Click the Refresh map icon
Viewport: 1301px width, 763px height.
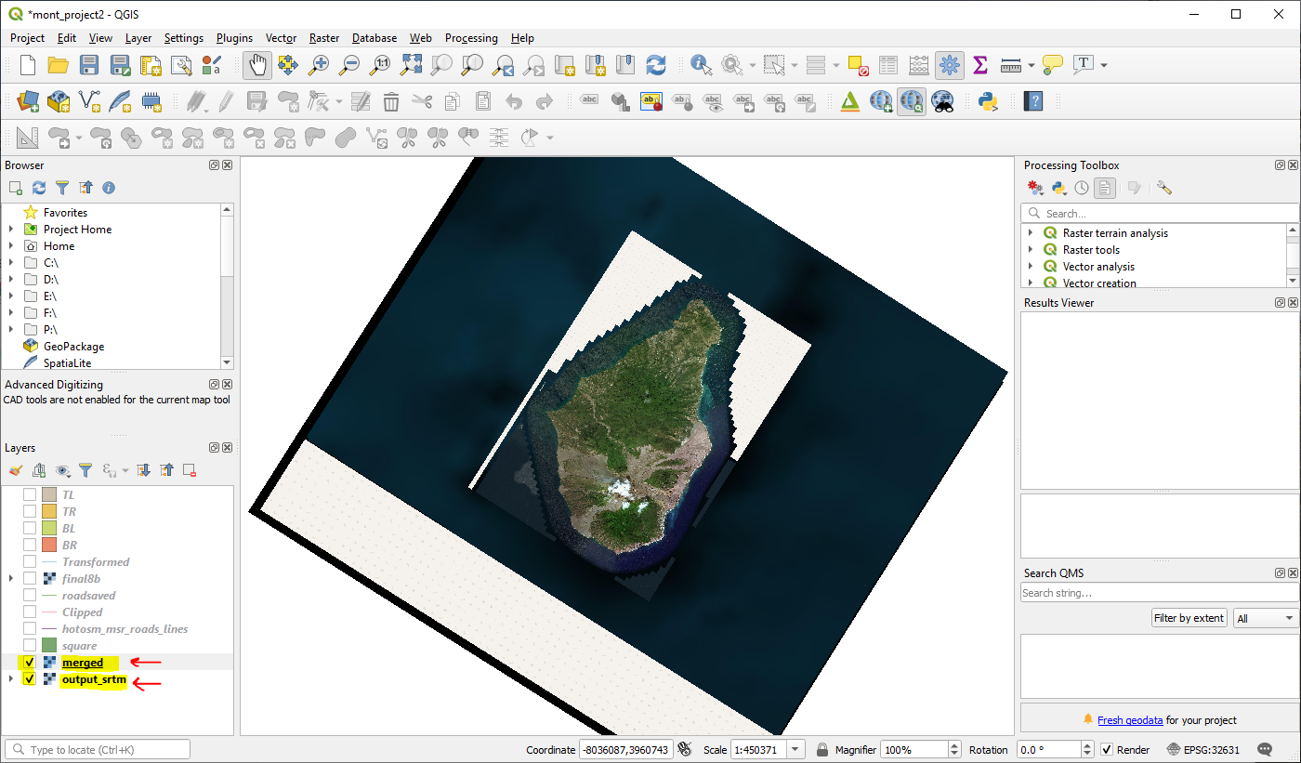click(x=656, y=65)
